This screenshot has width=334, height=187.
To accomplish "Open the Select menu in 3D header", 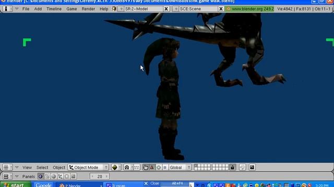I will pyautogui.click(x=42, y=167).
